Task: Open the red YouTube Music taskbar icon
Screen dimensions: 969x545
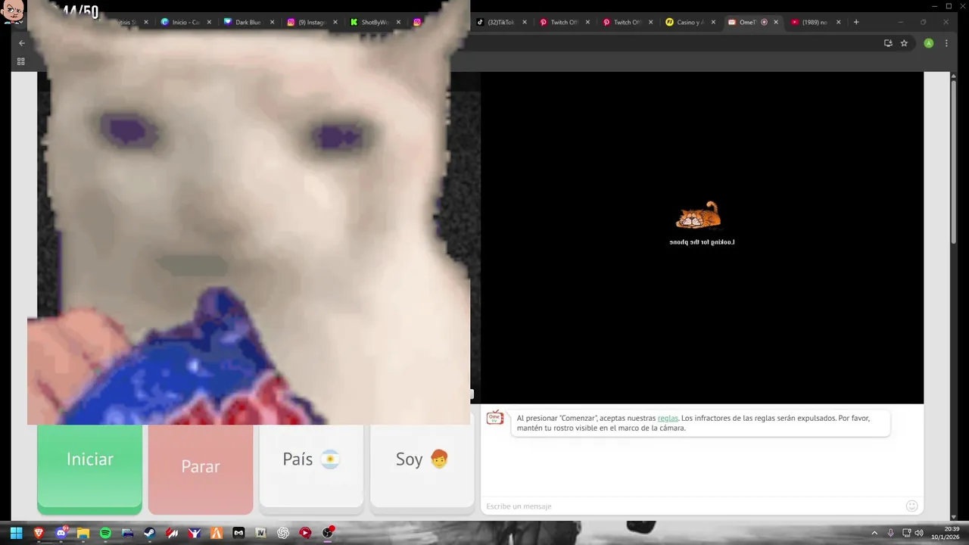Action: pyautogui.click(x=305, y=533)
